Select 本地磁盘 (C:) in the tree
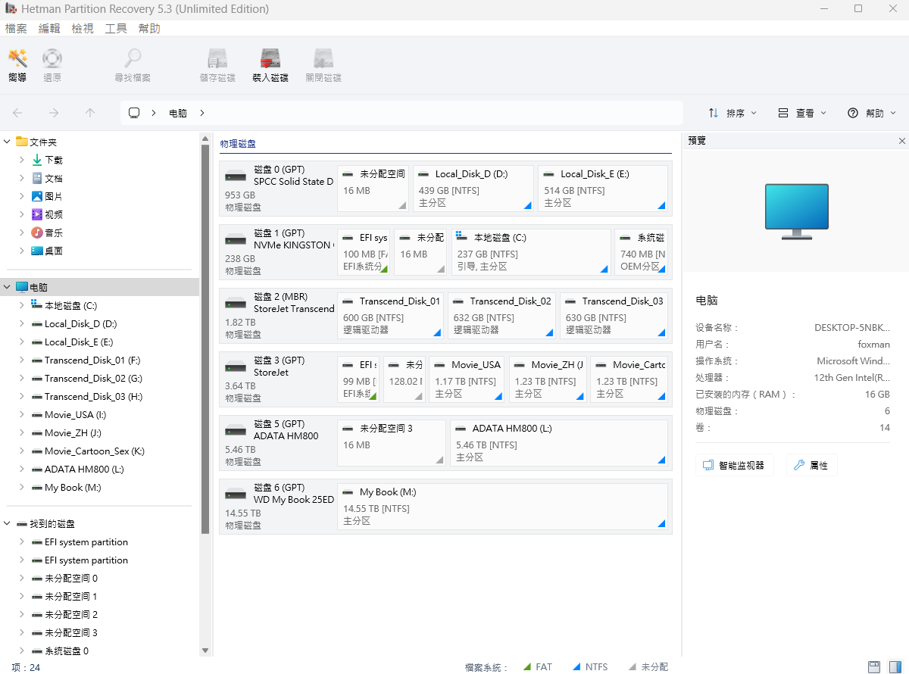 70,306
